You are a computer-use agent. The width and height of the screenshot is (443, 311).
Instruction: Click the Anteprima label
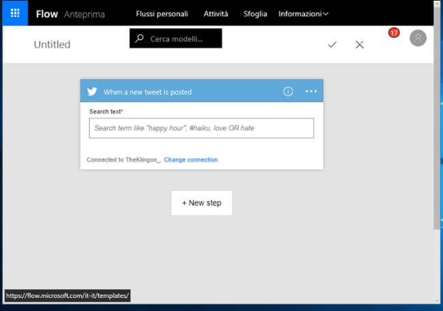(x=85, y=14)
